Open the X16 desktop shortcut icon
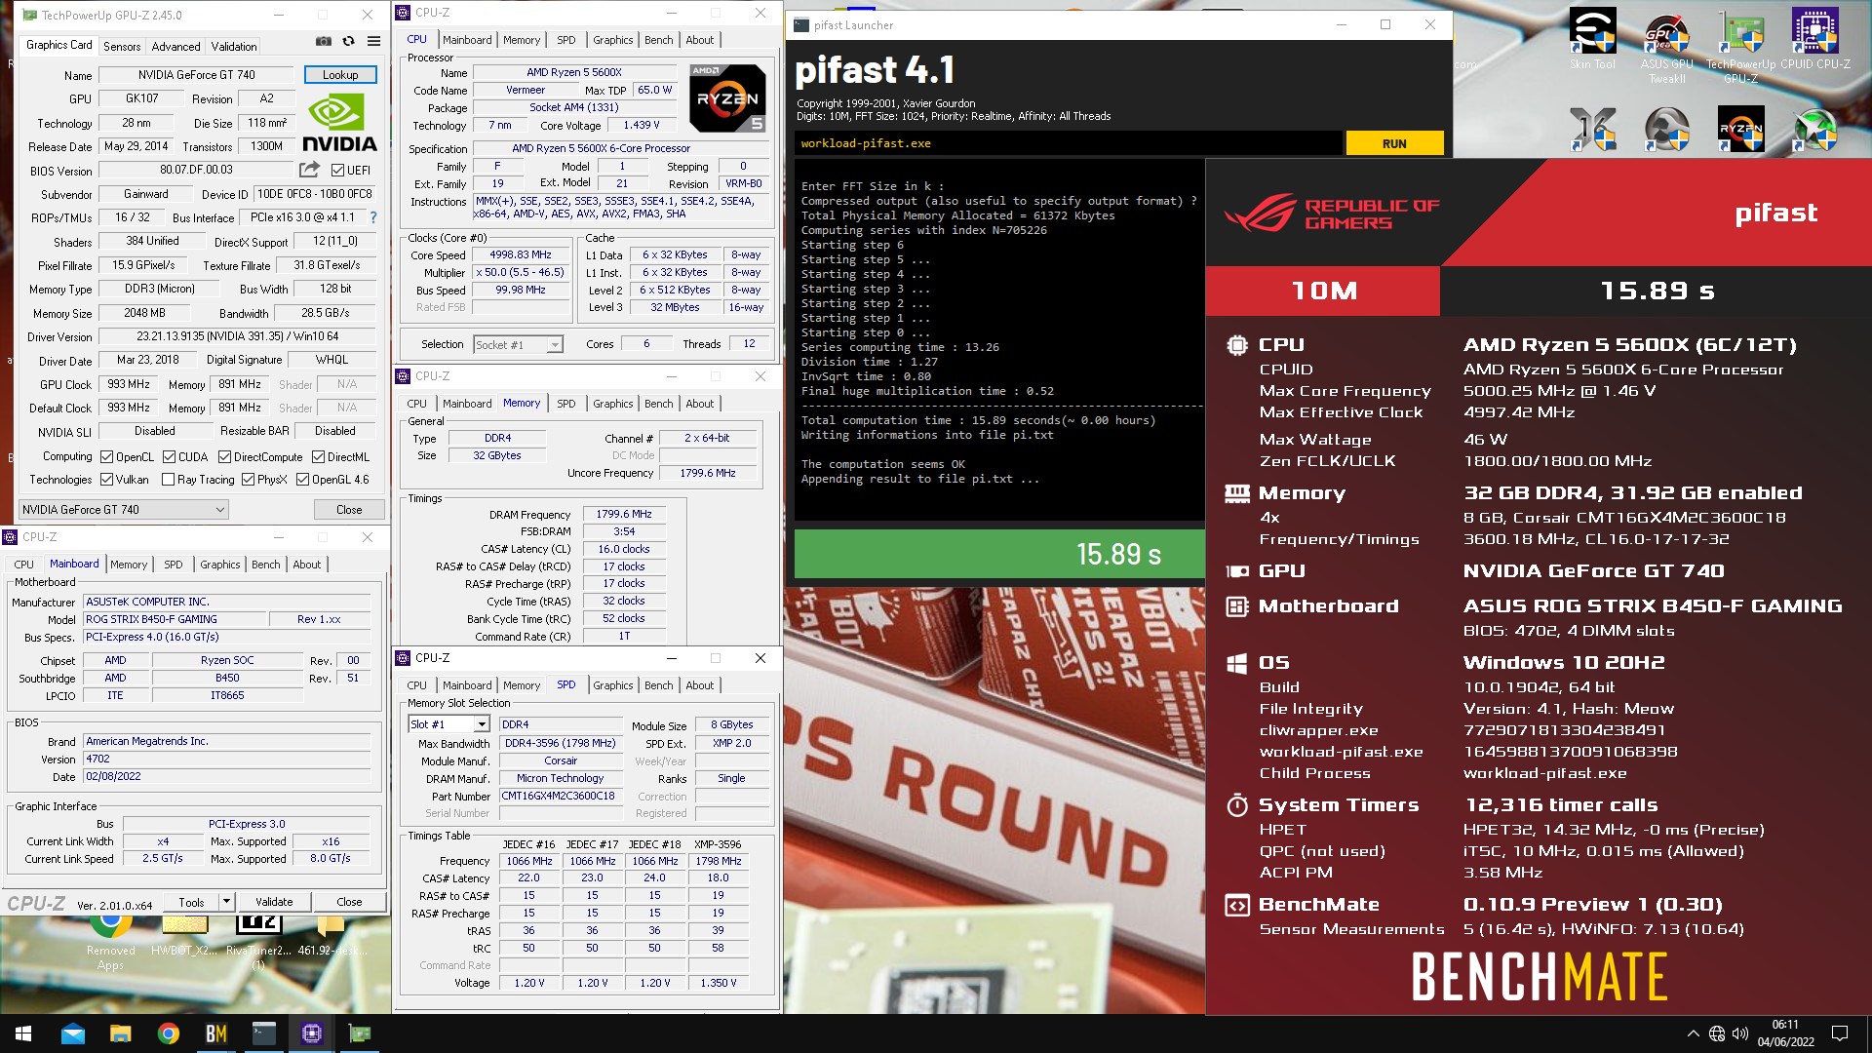 (x=1592, y=129)
